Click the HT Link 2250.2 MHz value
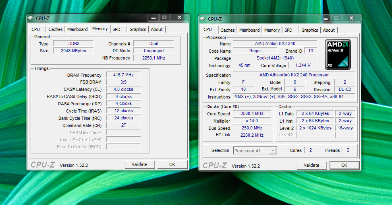The image size is (392, 205). [252, 135]
